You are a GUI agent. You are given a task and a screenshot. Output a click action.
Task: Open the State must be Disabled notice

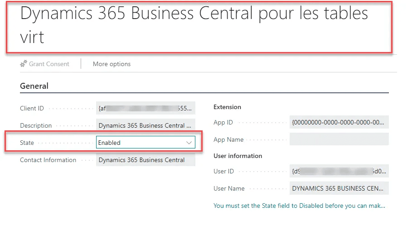tap(299, 206)
